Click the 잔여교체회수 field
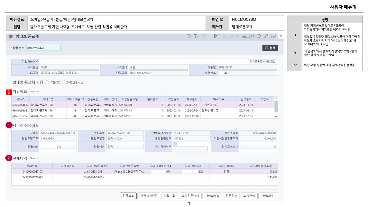 tap(258, 147)
